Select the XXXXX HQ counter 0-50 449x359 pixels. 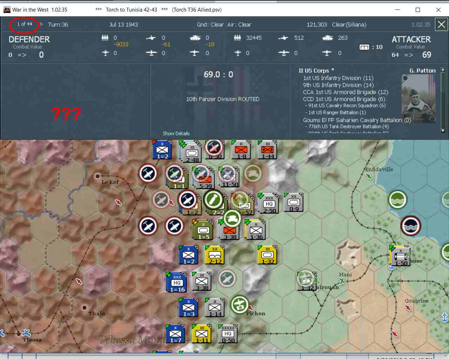pyautogui.click(x=228, y=334)
